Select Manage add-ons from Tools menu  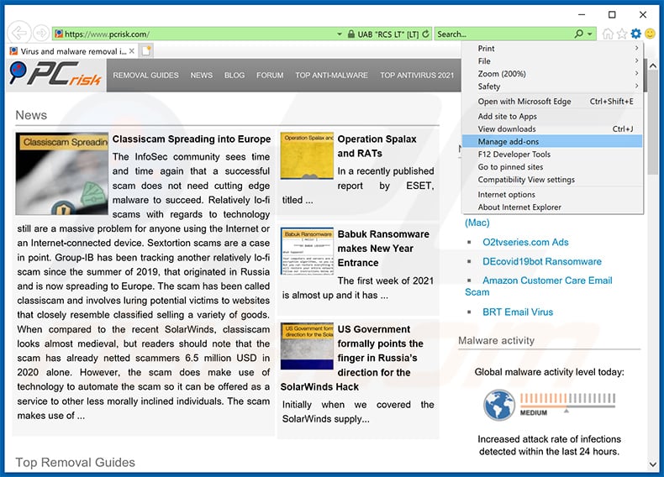[552, 141]
